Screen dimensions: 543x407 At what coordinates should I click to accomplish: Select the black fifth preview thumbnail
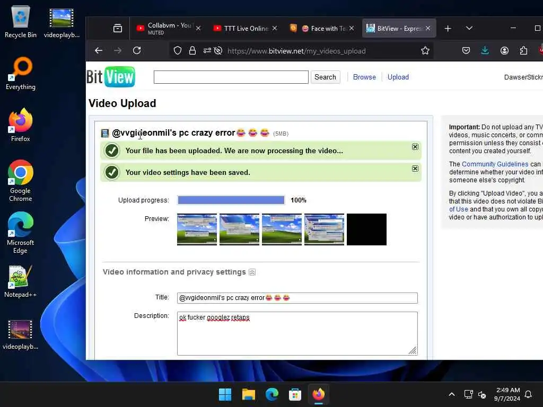point(366,229)
